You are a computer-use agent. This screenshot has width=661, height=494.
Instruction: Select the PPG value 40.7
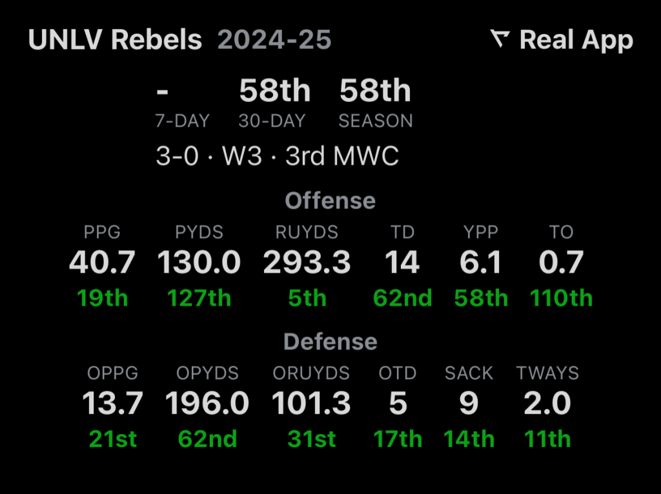coord(103,262)
